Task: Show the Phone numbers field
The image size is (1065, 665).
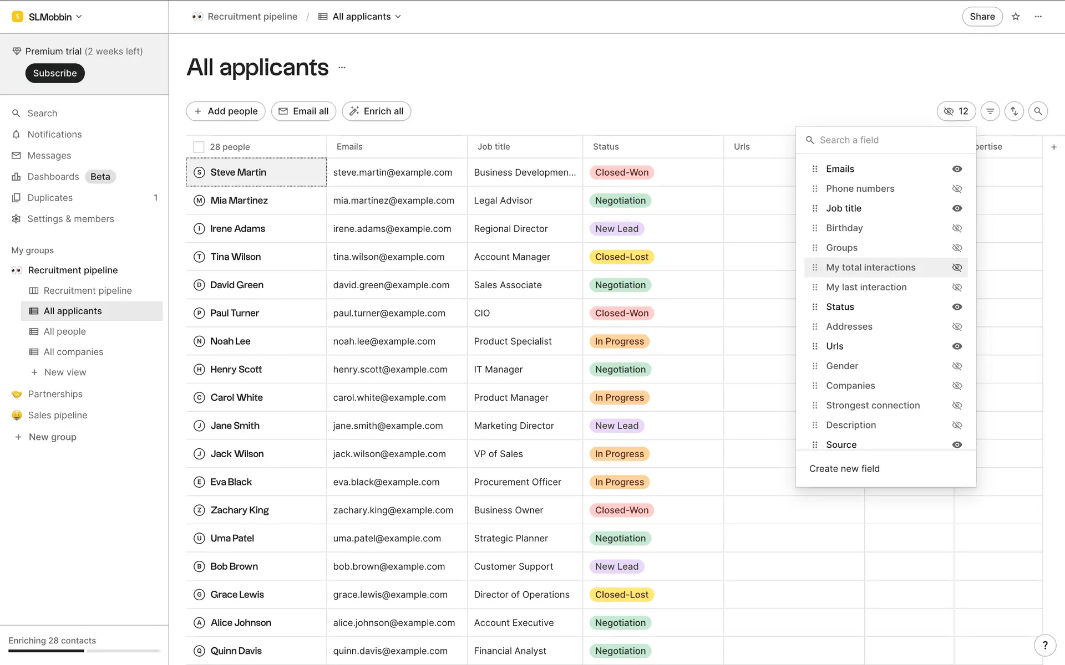Action: click(957, 189)
